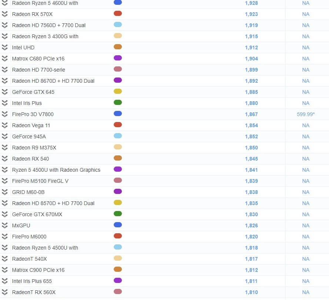Click the NA price for GeForce 945A

pos(306,136)
